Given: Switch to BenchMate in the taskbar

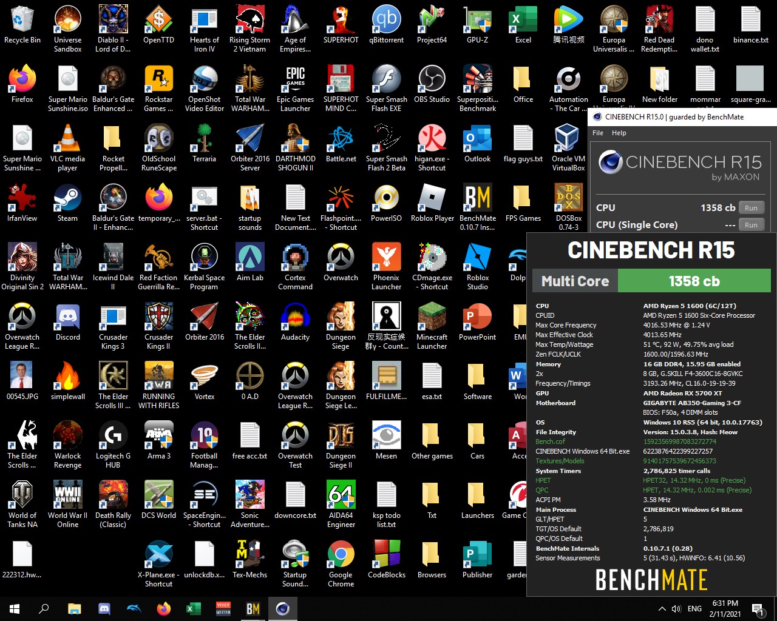Looking at the screenshot, I should click(x=253, y=609).
